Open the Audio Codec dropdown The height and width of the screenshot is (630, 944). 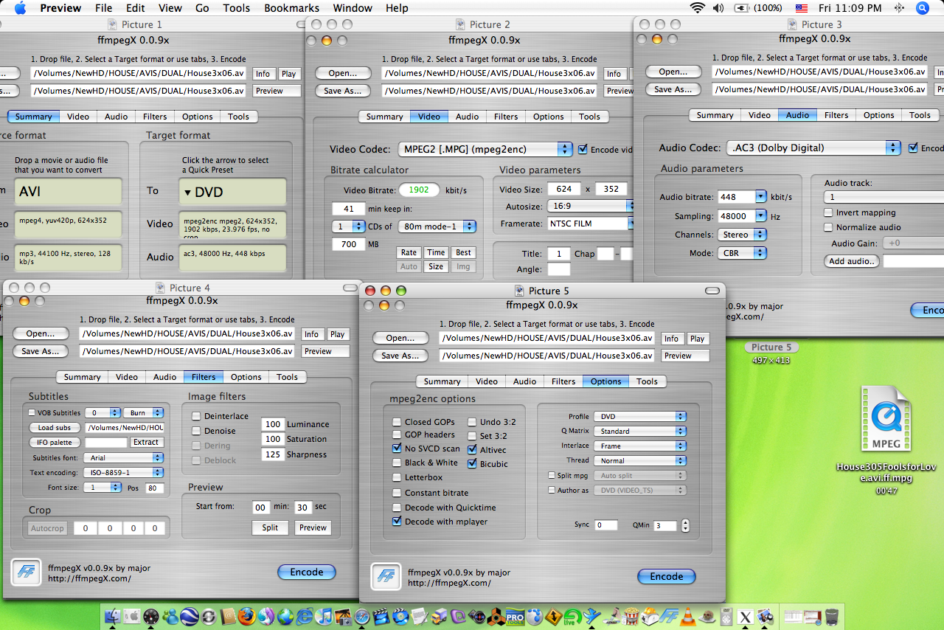(x=813, y=148)
